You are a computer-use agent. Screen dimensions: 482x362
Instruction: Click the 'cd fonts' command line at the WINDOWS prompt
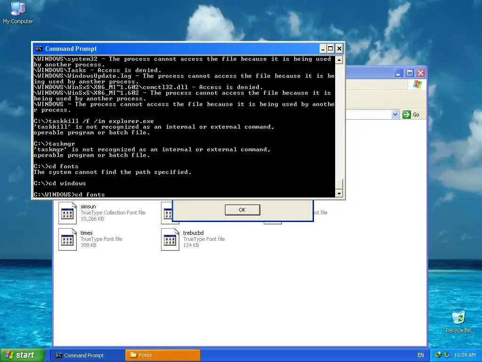coord(69,195)
